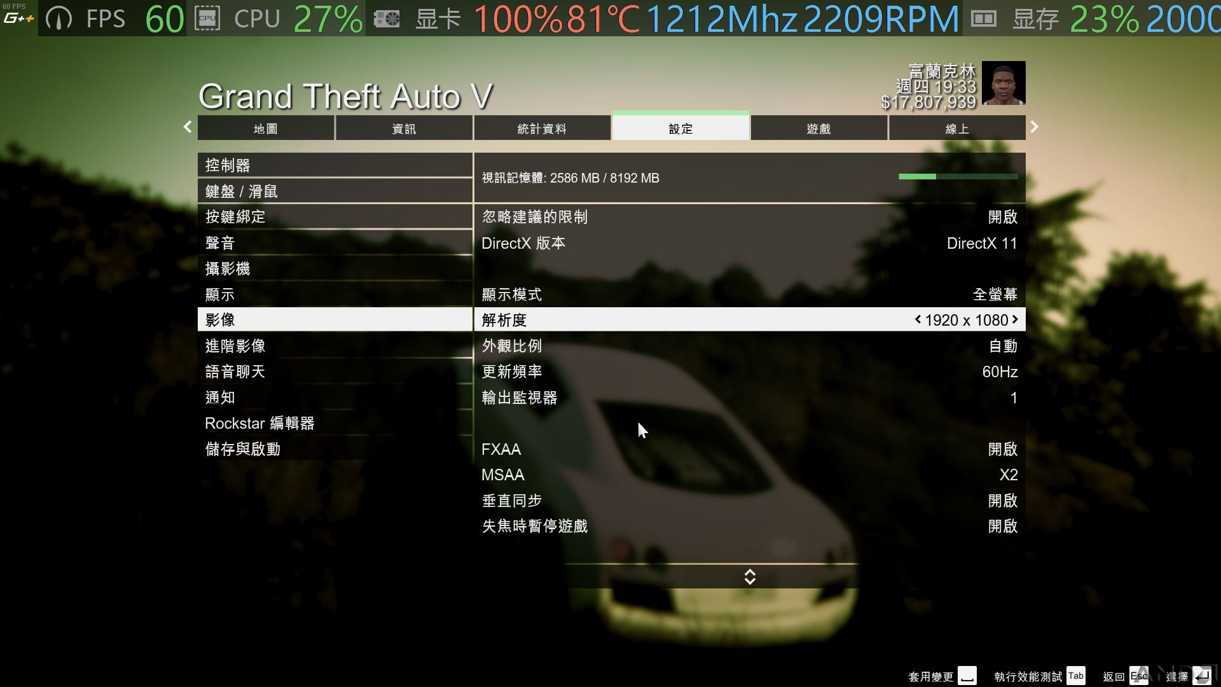Open the 線上 tab
This screenshot has width=1221, height=687.
click(x=957, y=128)
